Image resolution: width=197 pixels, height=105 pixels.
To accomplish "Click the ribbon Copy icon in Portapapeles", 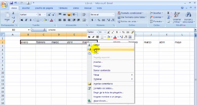I will [13, 17].
